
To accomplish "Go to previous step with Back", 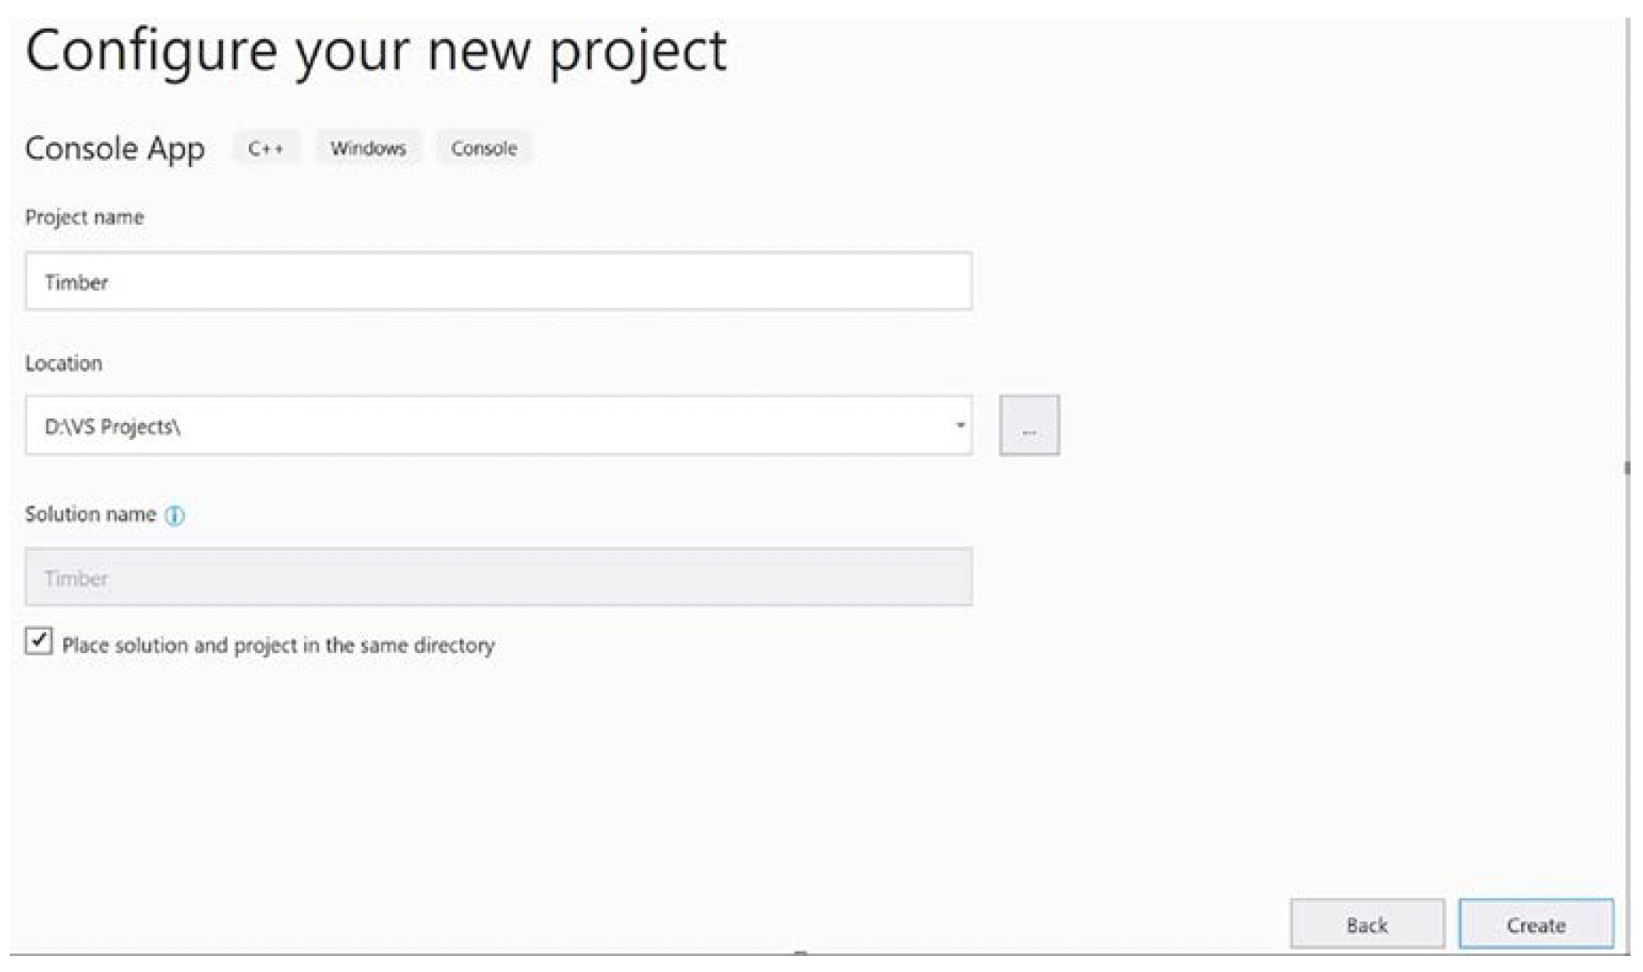I will [1366, 925].
